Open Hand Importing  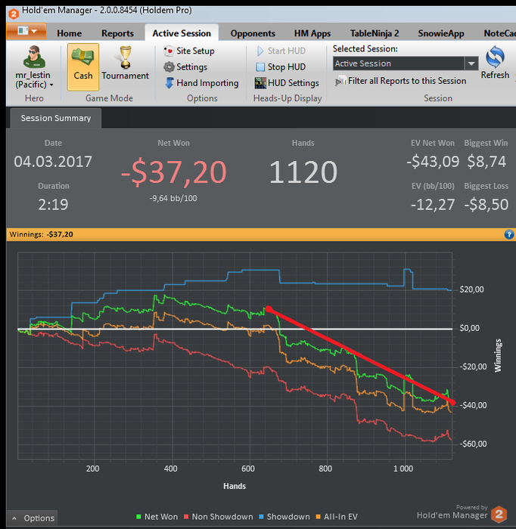pyautogui.click(x=201, y=83)
